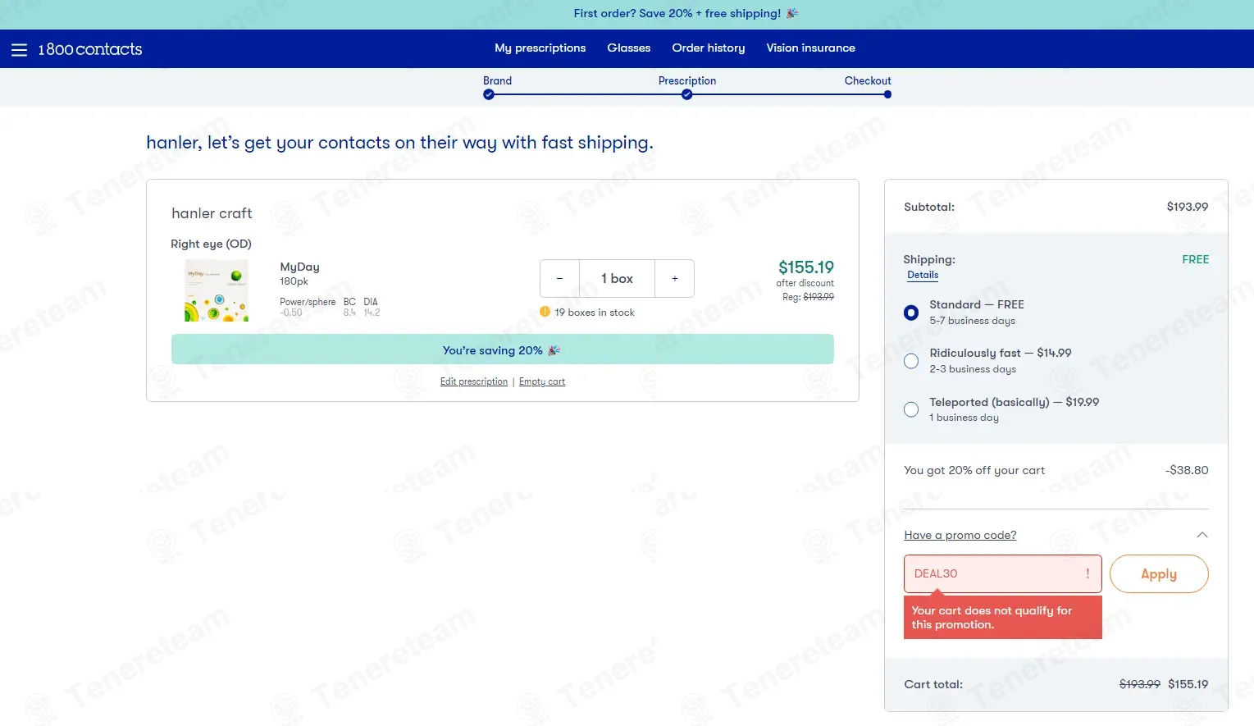1254x726 pixels.
Task: Open Glasses menu item
Action: pos(629,48)
